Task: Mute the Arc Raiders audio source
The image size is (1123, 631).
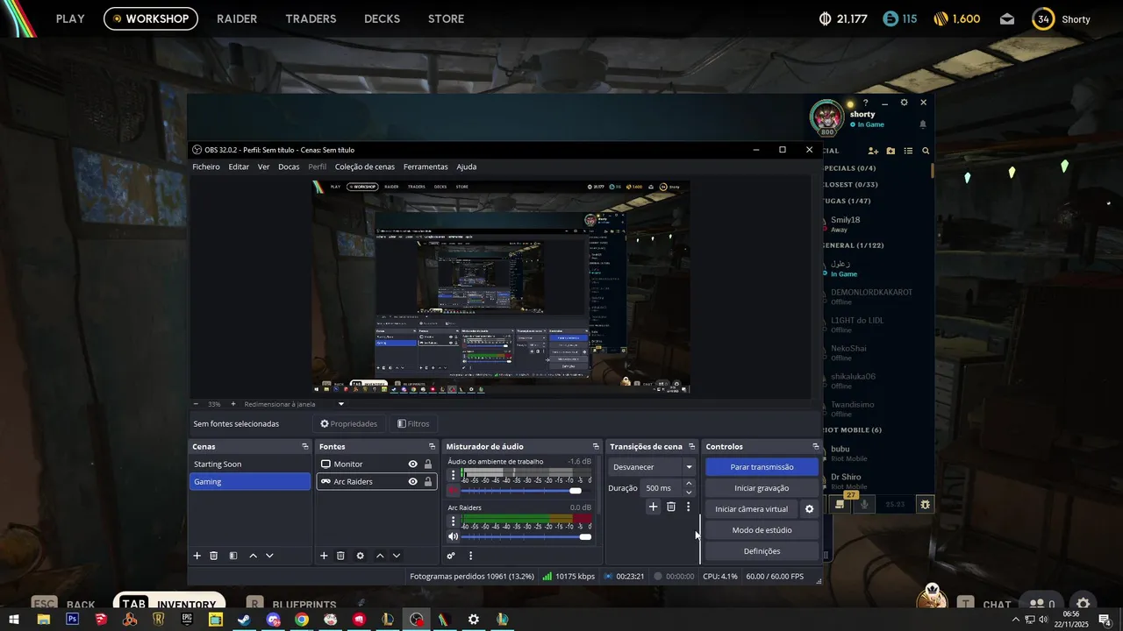Action: [x=454, y=536]
